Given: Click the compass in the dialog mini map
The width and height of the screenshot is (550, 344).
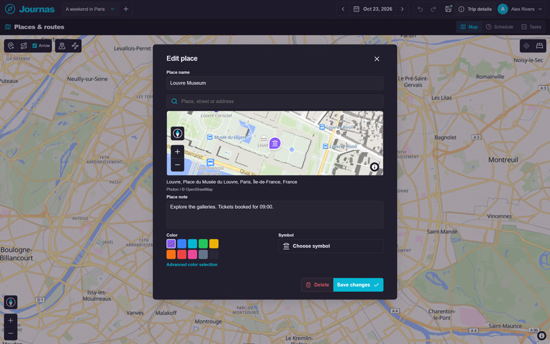Looking at the screenshot, I should tap(177, 133).
